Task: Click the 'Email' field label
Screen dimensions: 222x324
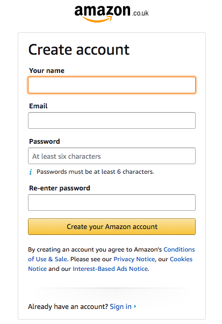Action: [38, 106]
